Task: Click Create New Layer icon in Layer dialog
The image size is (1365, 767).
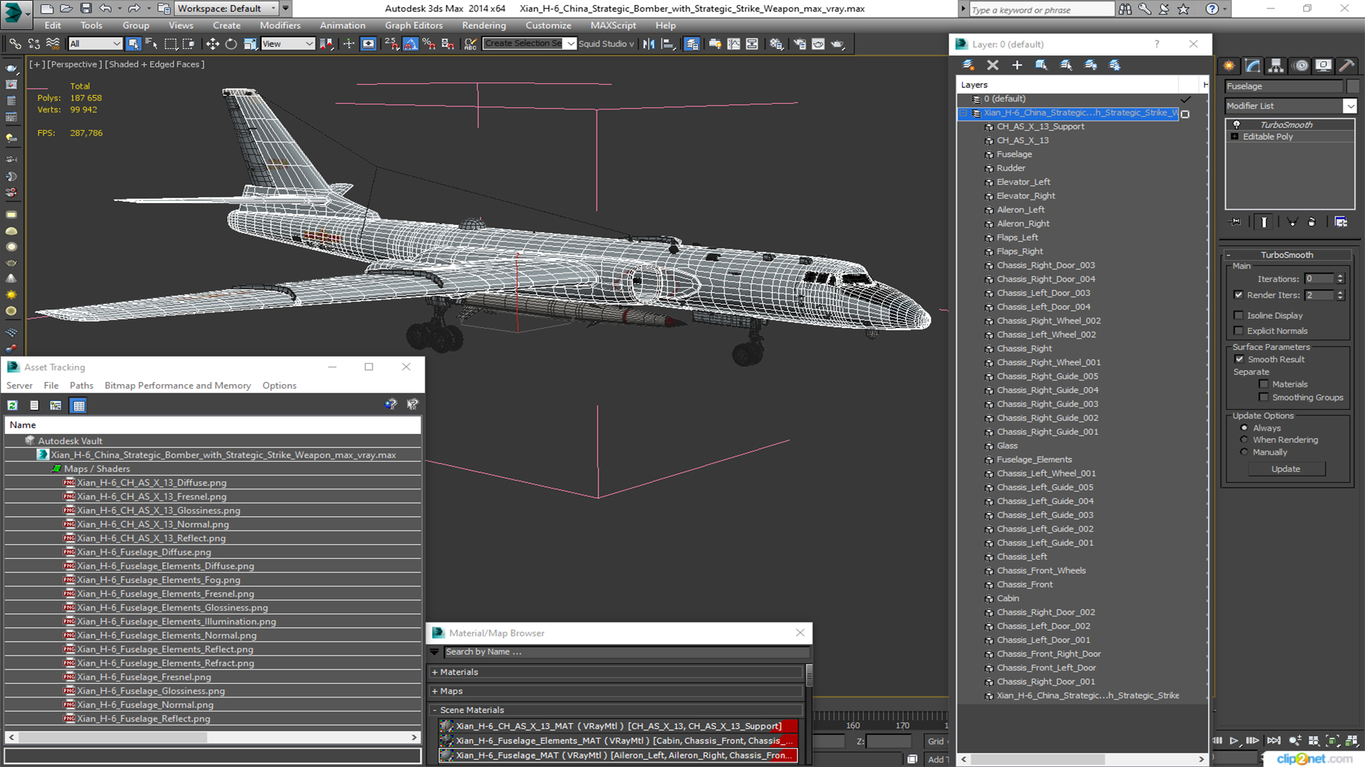Action: pyautogui.click(x=968, y=65)
